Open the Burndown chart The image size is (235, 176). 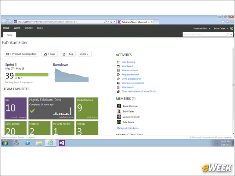coord(75,75)
